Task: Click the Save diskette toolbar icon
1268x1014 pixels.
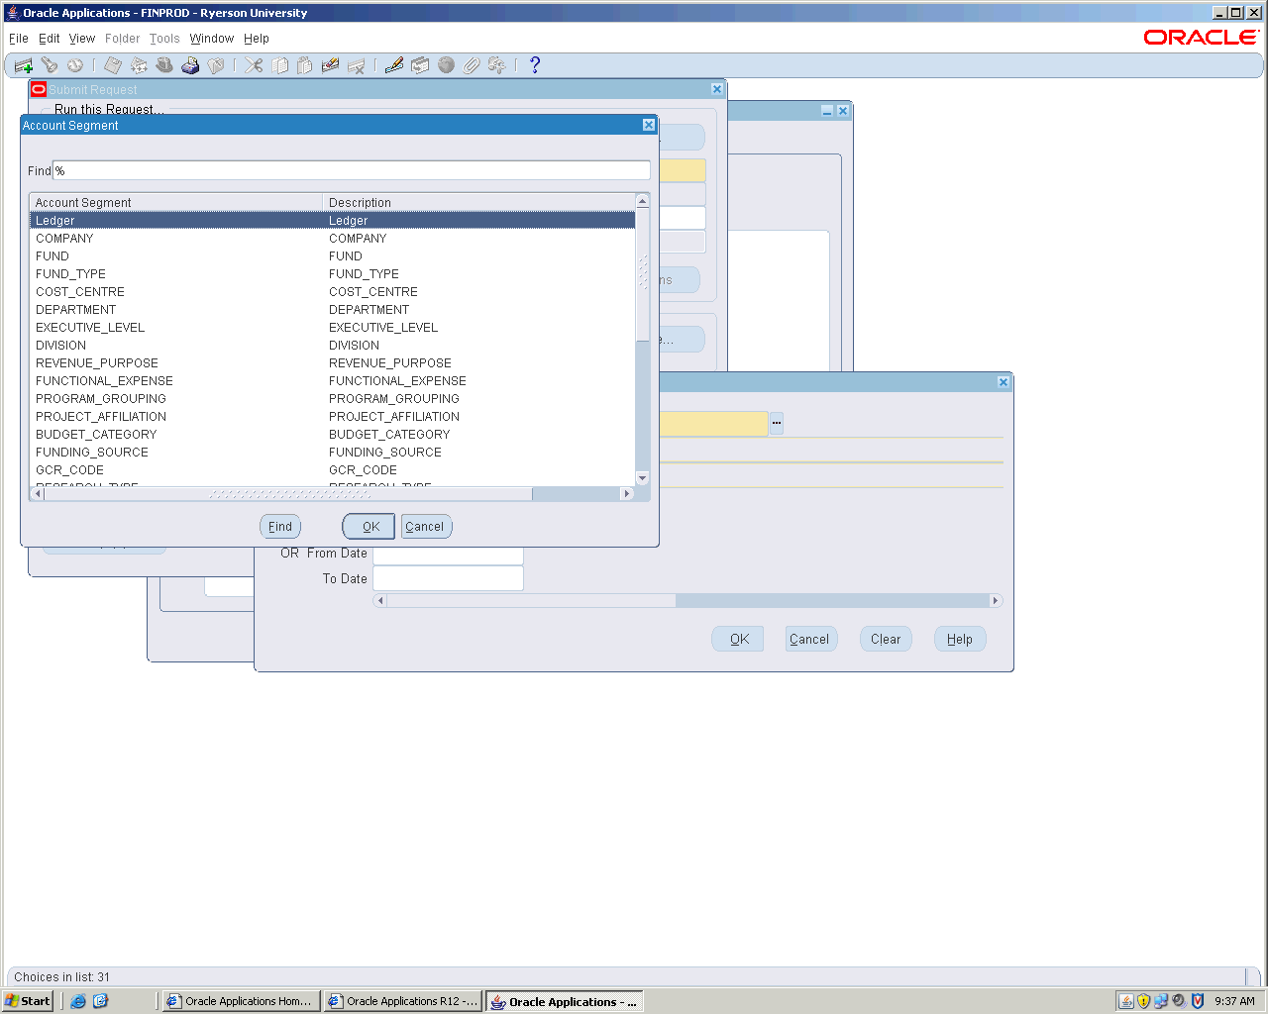Action: click(113, 65)
